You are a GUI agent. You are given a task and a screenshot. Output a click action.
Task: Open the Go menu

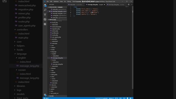coord(65,1)
